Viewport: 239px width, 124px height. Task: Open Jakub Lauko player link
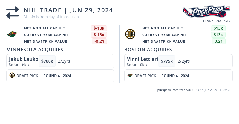(24, 59)
